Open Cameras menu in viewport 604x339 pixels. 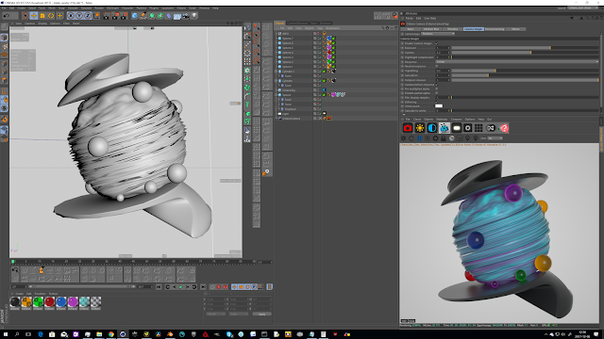point(29,24)
